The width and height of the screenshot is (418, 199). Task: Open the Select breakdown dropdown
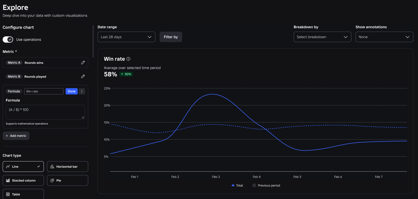tap(322, 37)
